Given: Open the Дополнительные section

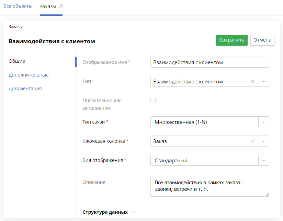Looking at the screenshot, I should coord(29,75).
